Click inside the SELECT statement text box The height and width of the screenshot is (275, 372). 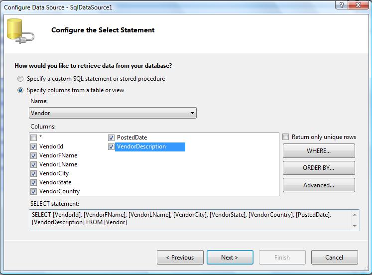[189, 219]
